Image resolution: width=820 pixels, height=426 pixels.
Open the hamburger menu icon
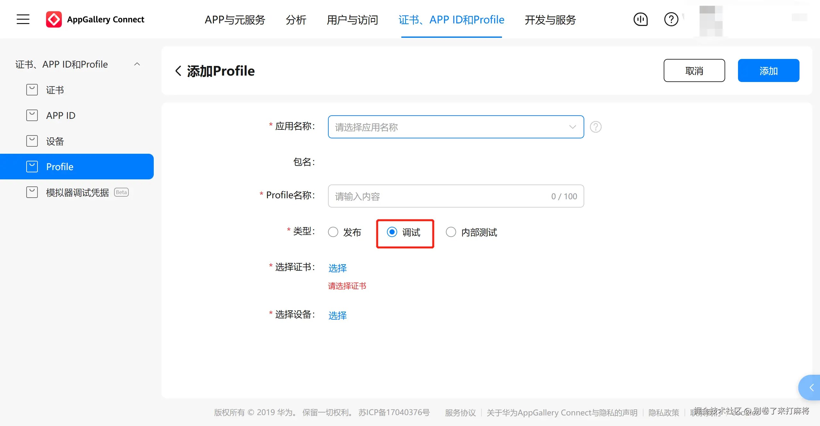click(x=23, y=19)
